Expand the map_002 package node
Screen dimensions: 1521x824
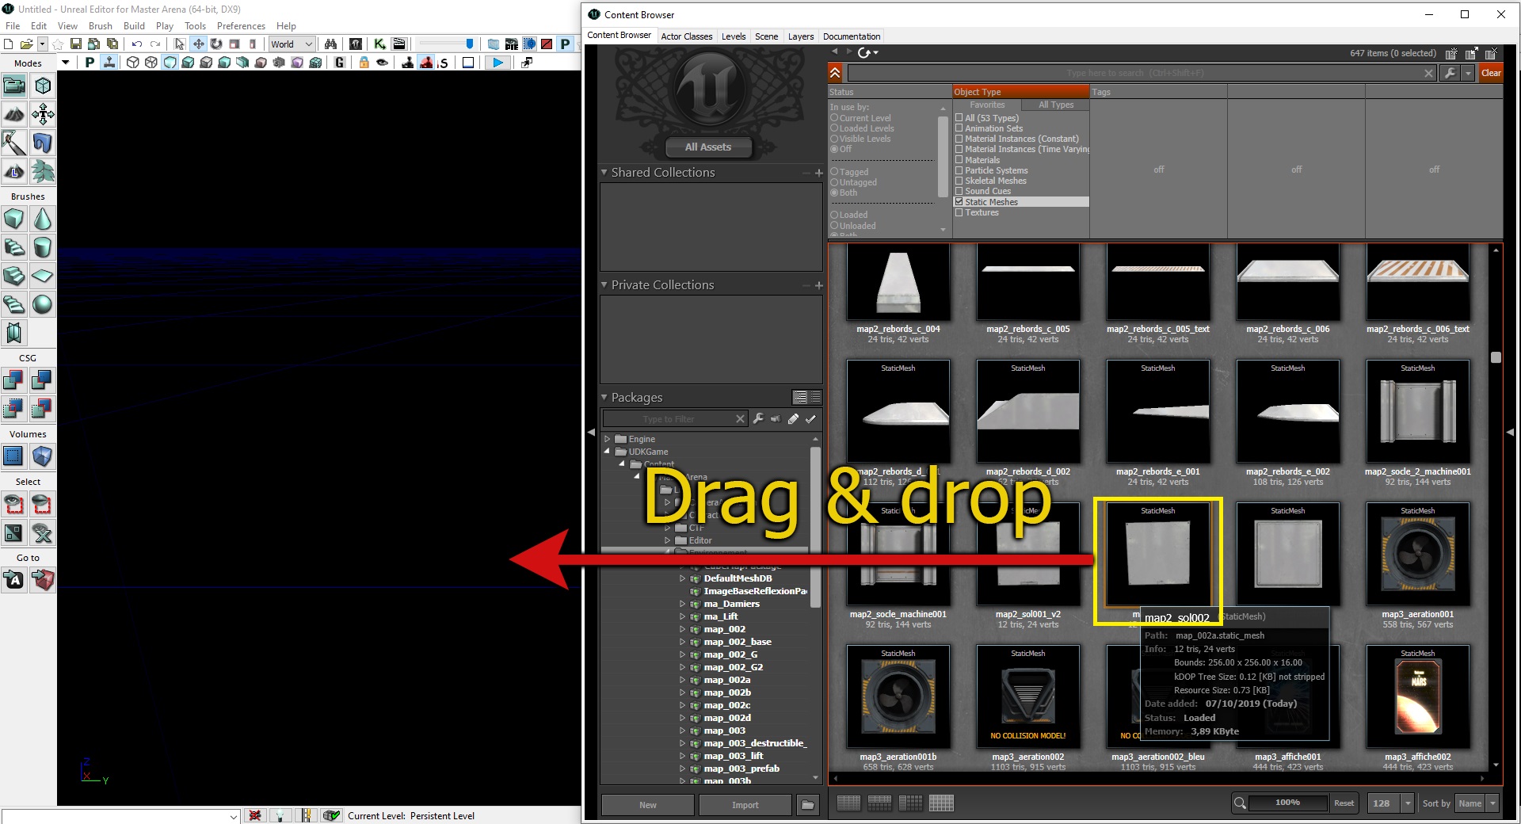(x=682, y=629)
